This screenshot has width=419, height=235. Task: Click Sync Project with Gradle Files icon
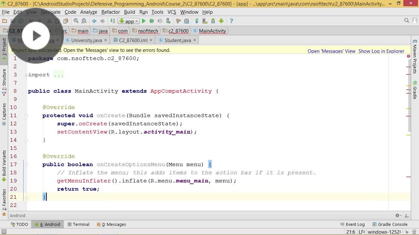(197, 21)
